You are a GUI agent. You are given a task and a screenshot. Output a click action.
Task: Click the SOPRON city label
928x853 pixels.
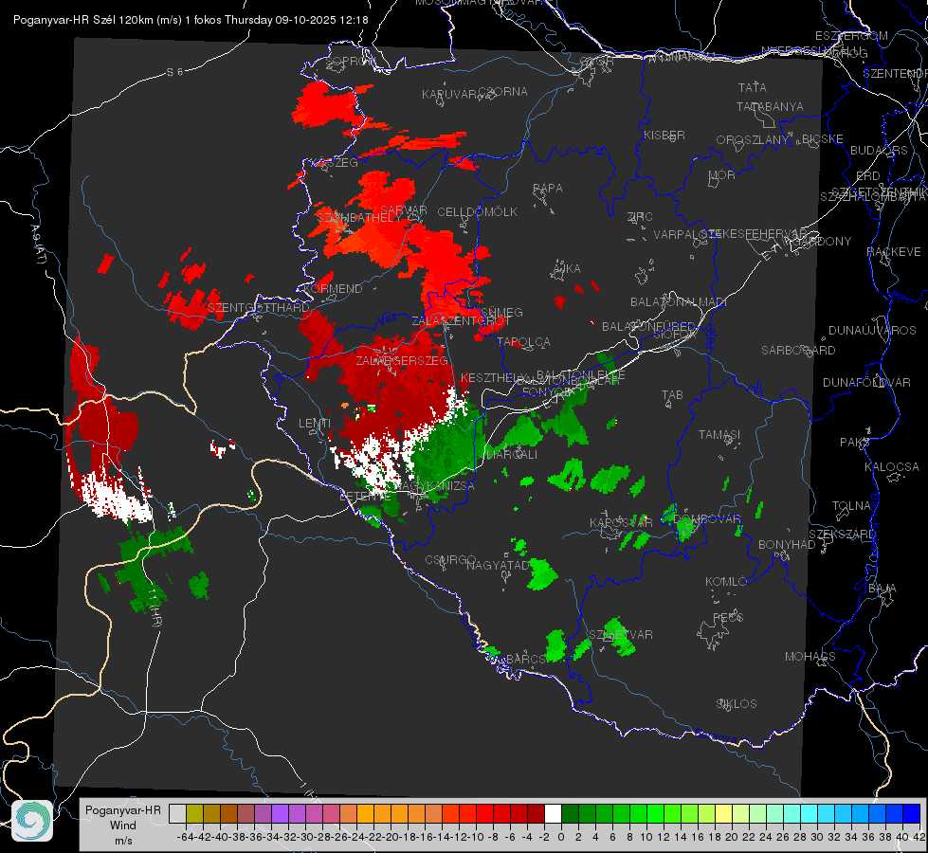(x=350, y=61)
